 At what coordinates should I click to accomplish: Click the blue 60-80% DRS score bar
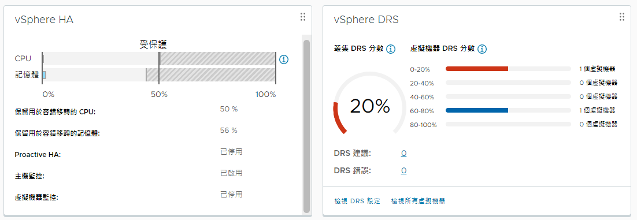click(477, 110)
